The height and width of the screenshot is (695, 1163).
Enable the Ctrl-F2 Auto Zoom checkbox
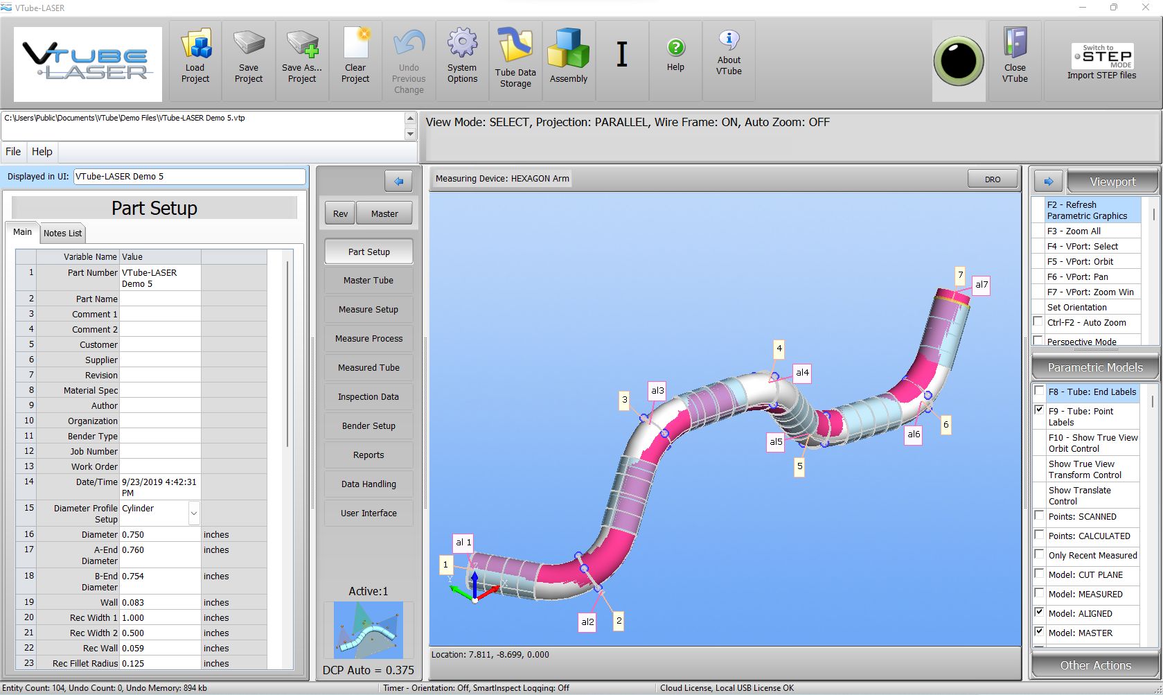click(x=1038, y=322)
